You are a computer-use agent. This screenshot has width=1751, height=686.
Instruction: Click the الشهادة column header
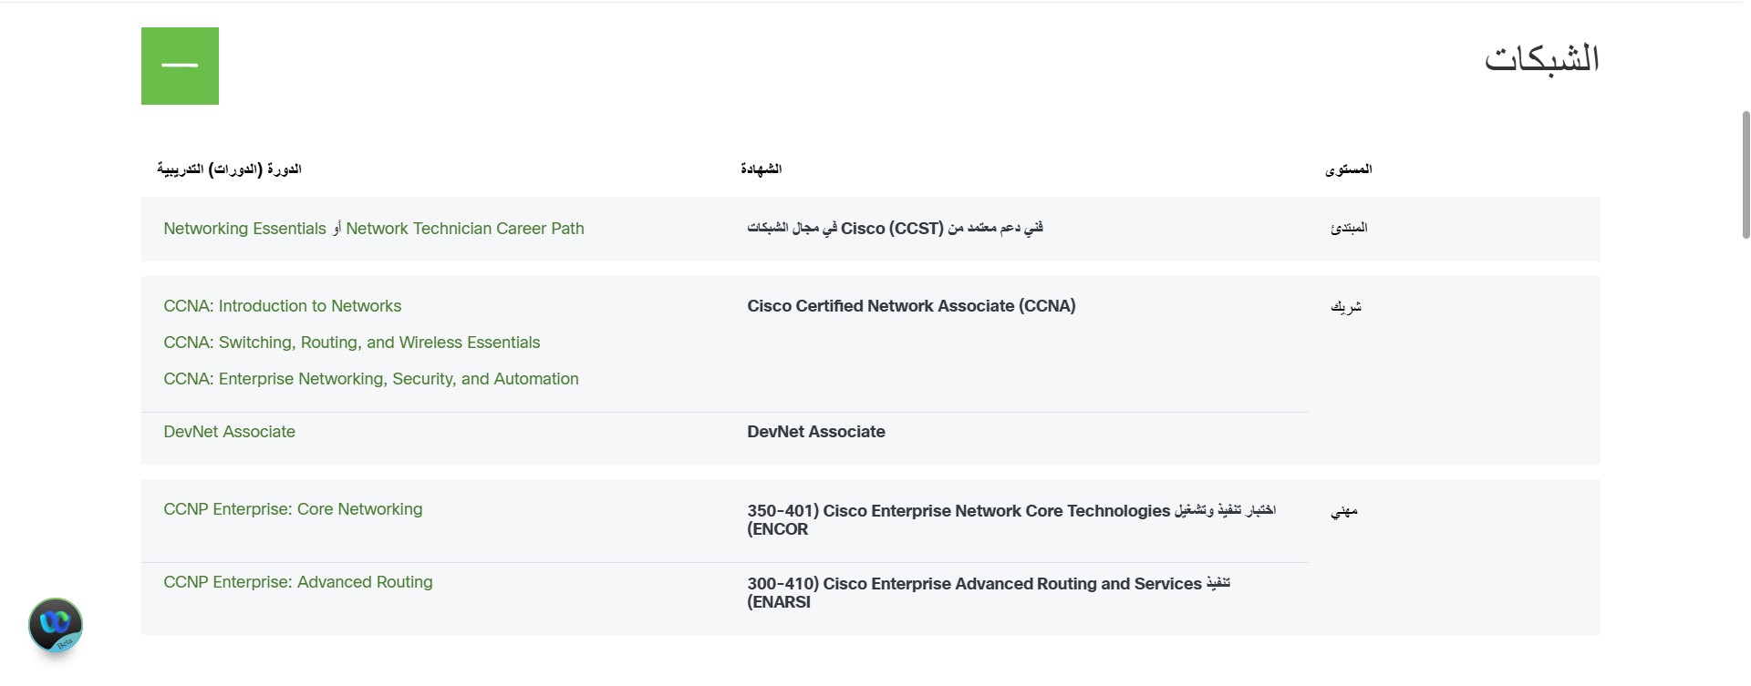click(x=762, y=169)
